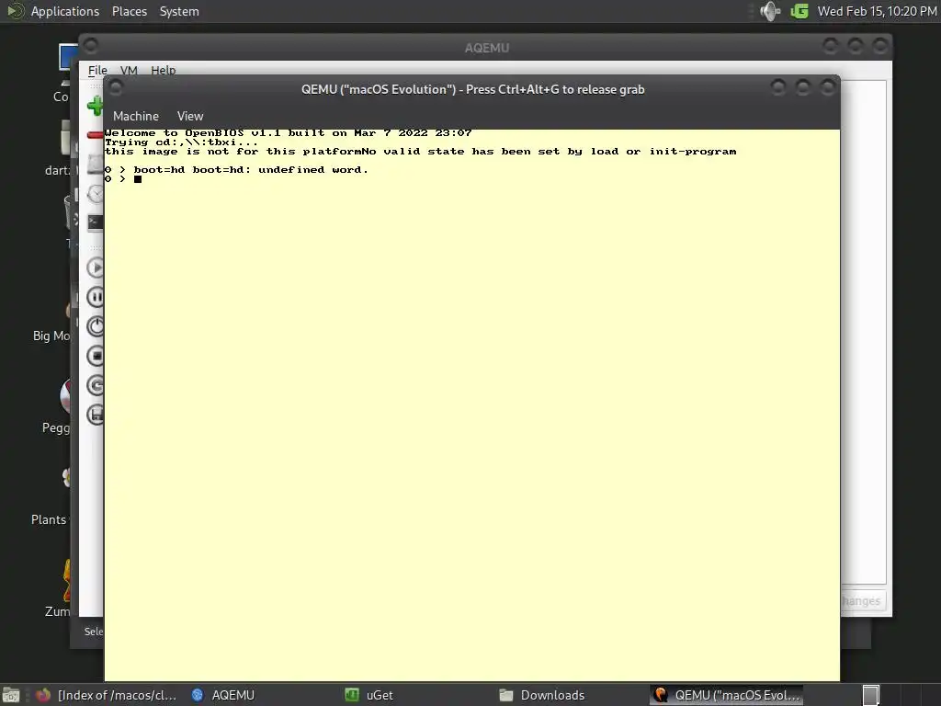Open the File menu in AQEMU window
Image resolution: width=941 pixels, height=706 pixels.
97,70
